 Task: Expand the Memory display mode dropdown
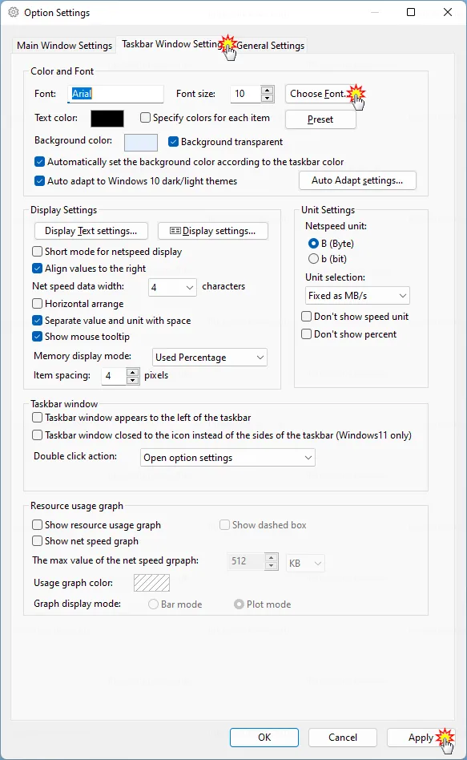(x=209, y=358)
